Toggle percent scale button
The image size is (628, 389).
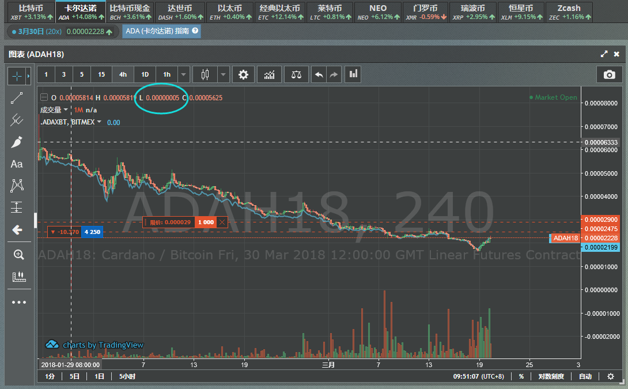pos(521,376)
